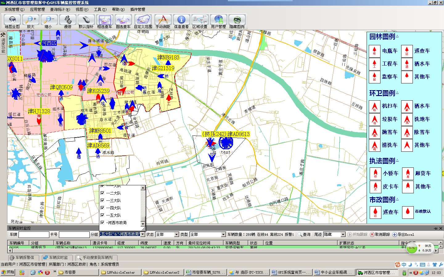This screenshot has width=444, height=277.
Task: Click the 导出Excel button
Action: [x=403, y=235]
